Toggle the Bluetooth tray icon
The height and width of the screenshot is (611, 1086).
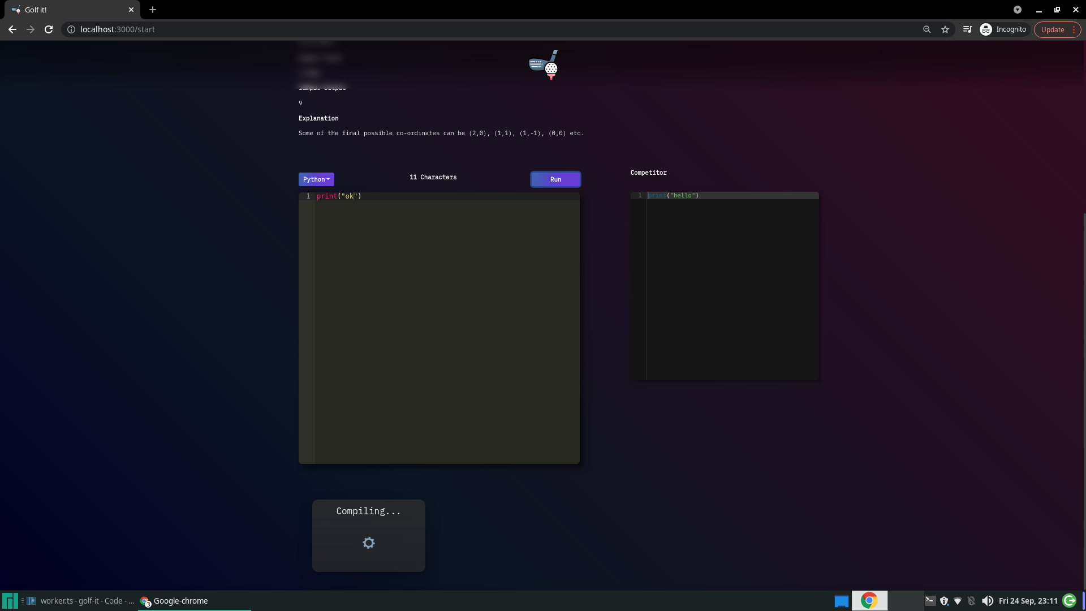972,601
